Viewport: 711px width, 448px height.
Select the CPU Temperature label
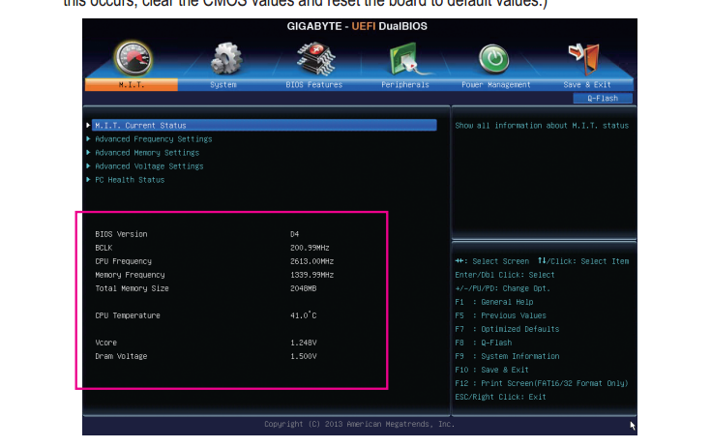coord(128,315)
